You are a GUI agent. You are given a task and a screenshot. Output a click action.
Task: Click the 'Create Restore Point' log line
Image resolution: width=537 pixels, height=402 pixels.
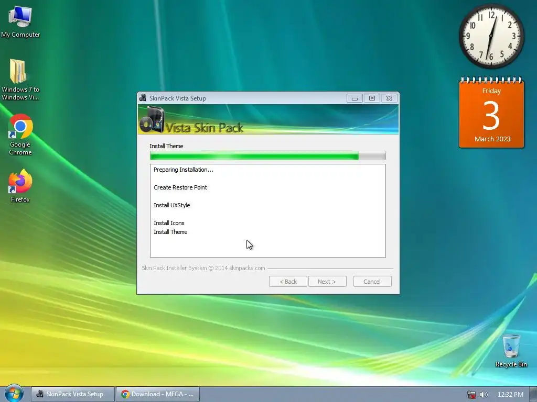[x=180, y=187]
